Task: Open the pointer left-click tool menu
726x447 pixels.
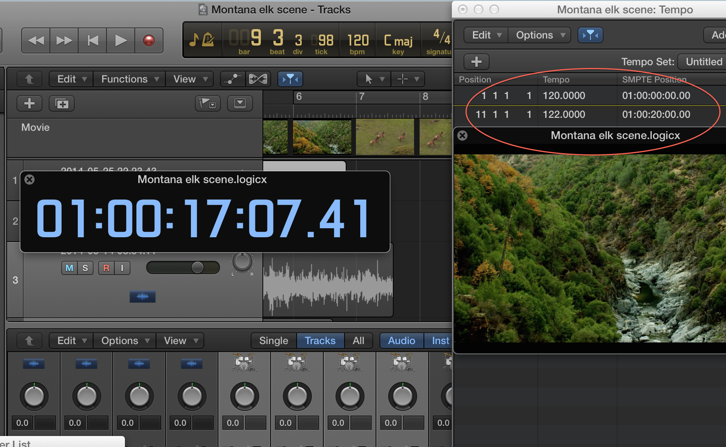Action: [x=374, y=79]
